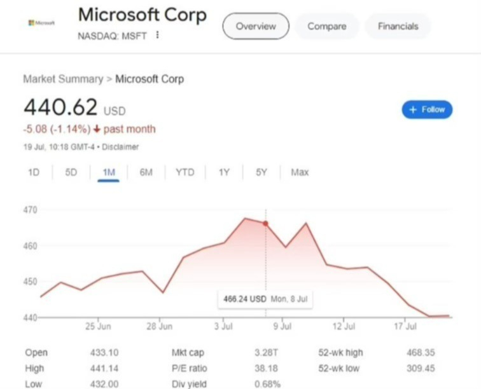Select the 1D time range
The width and height of the screenshot is (481, 389).
pyautogui.click(x=34, y=172)
